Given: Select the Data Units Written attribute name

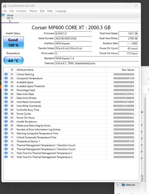Looking at the screenshot, I should (26, 98).
